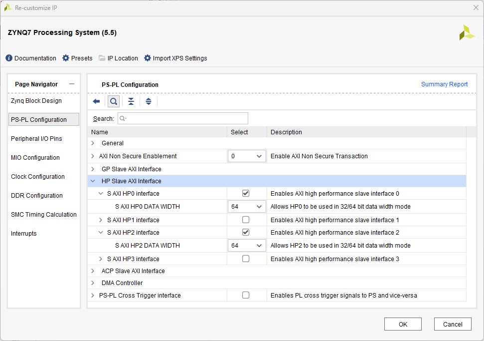Toggle the search magnifier toolbar icon
The width and height of the screenshot is (484, 341).
click(114, 101)
